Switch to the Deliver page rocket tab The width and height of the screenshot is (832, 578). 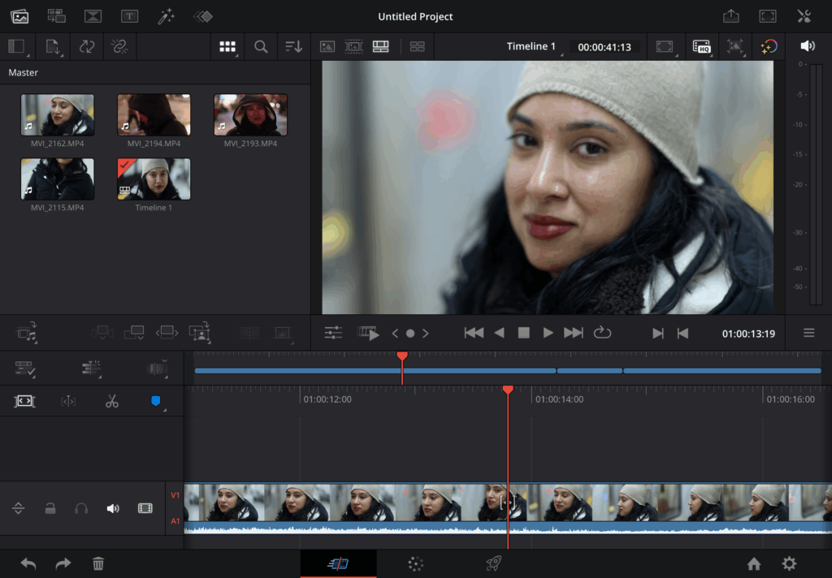tap(493, 563)
